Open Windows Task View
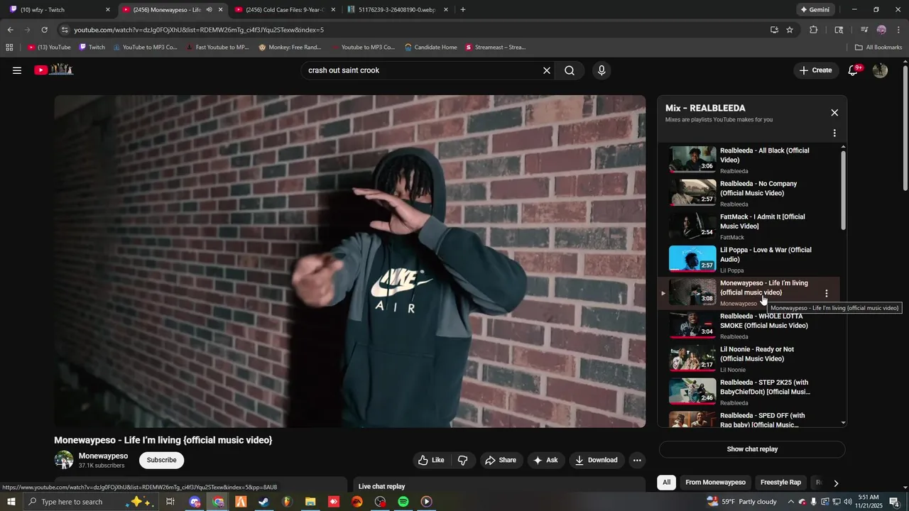 170,502
